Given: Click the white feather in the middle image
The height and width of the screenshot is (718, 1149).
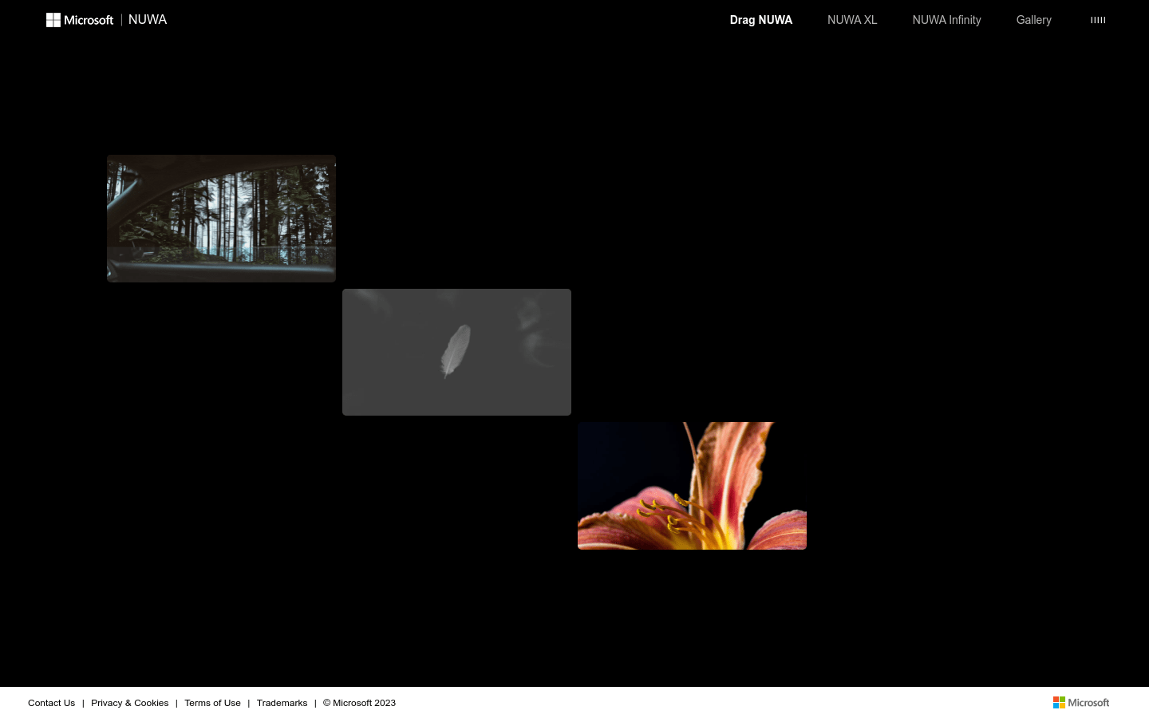Looking at the screenshot, I should point(456,350).
